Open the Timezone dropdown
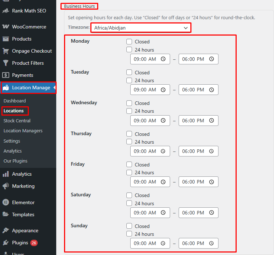The height and width of the screenshot is (255, 274). 141,28
